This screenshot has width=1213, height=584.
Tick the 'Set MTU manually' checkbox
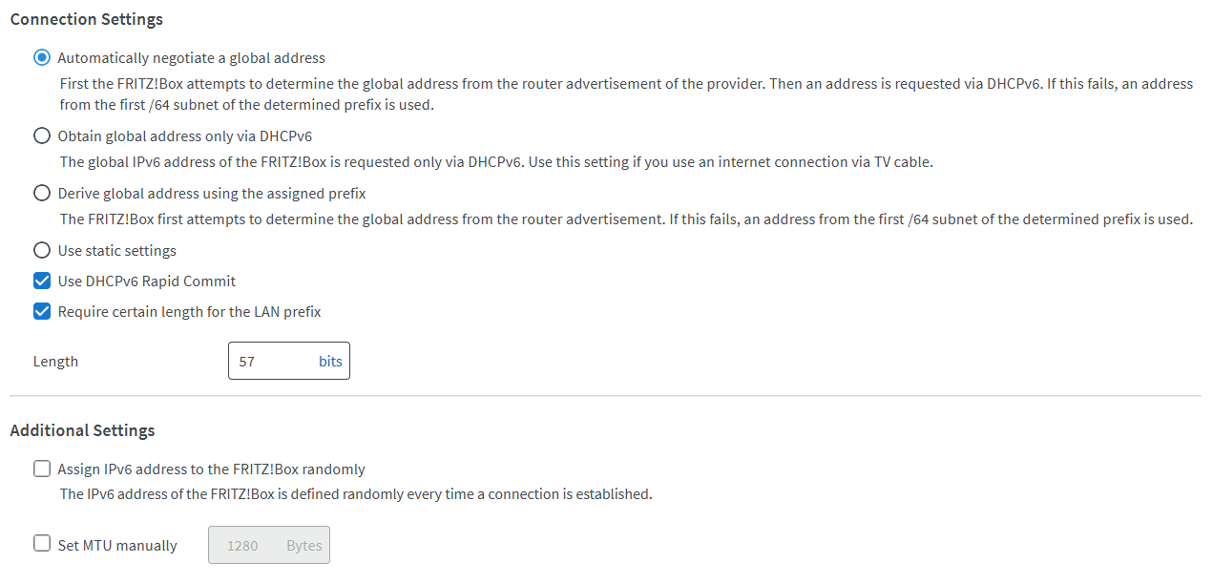point(42,544)
